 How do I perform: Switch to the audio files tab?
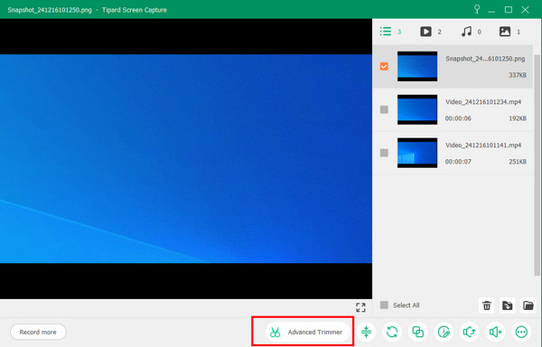[x=471, y=32]
